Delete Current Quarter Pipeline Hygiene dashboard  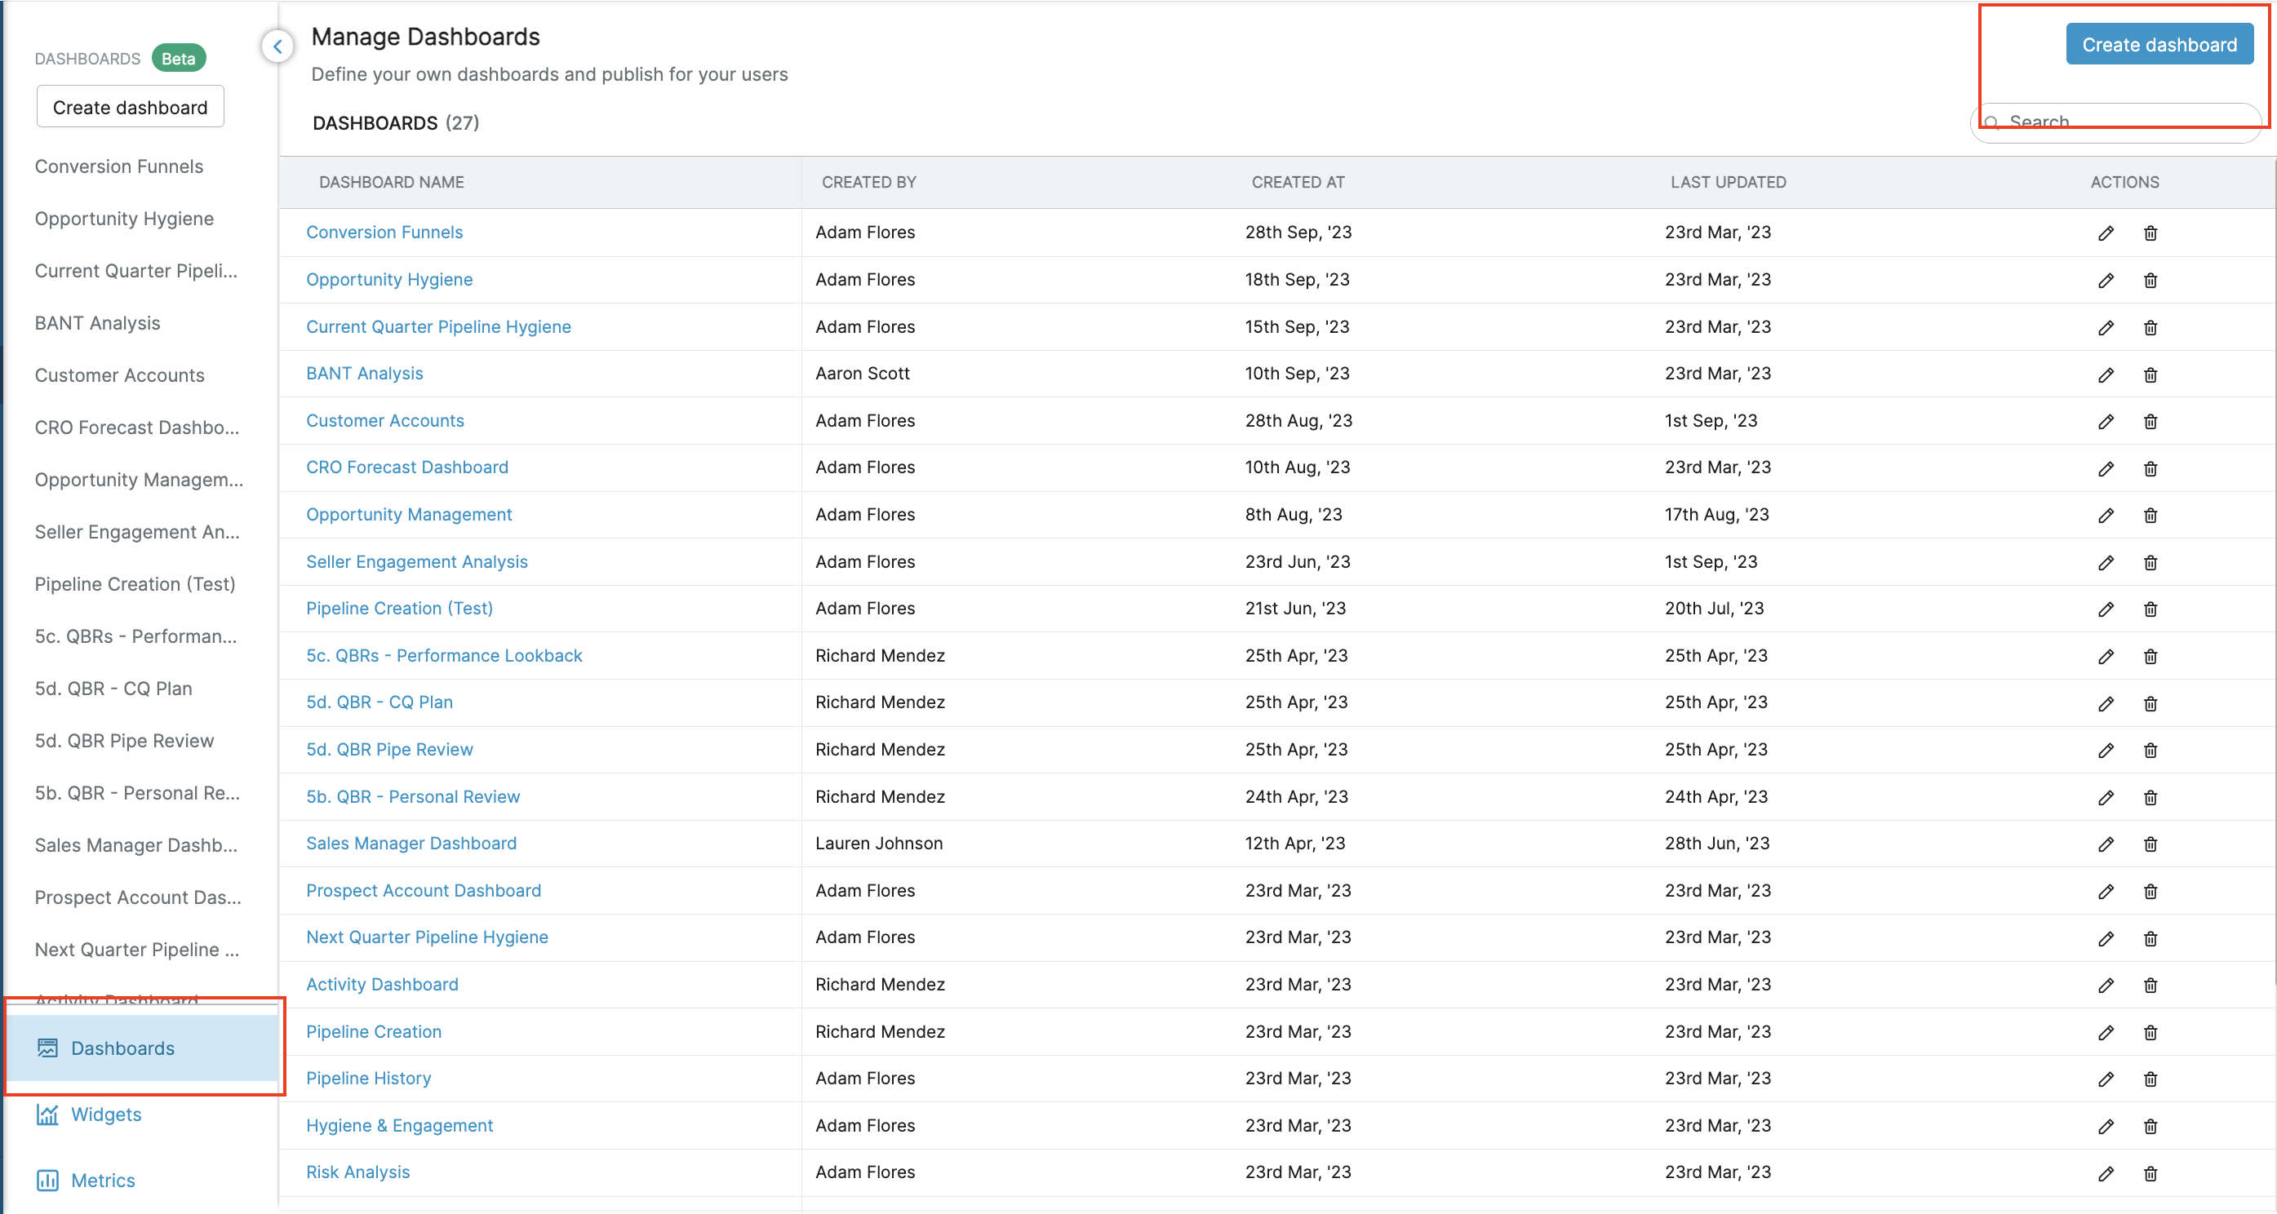click(2150, 327)
